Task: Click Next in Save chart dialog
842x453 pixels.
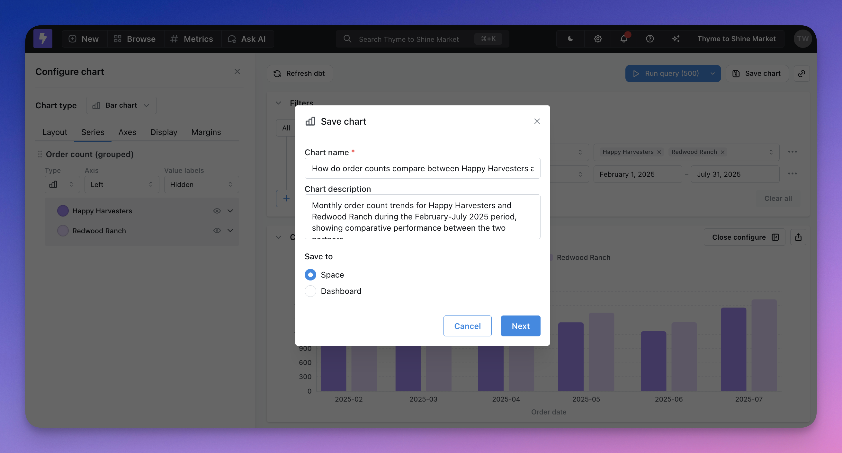Action: pyautogui.click(x=520, y=326)
